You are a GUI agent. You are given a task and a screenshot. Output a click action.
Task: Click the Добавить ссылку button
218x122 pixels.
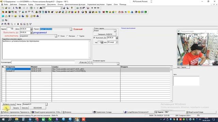point(9,104)
